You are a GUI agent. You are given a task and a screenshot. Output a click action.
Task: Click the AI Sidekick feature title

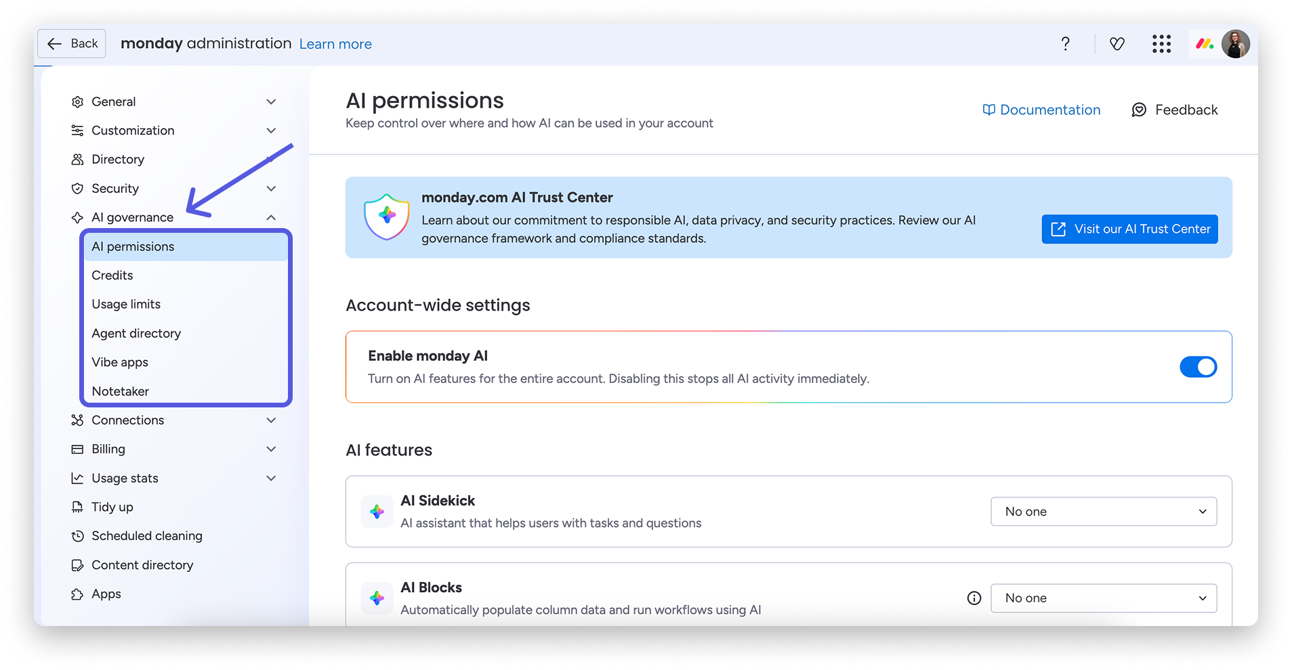[438, 501]
